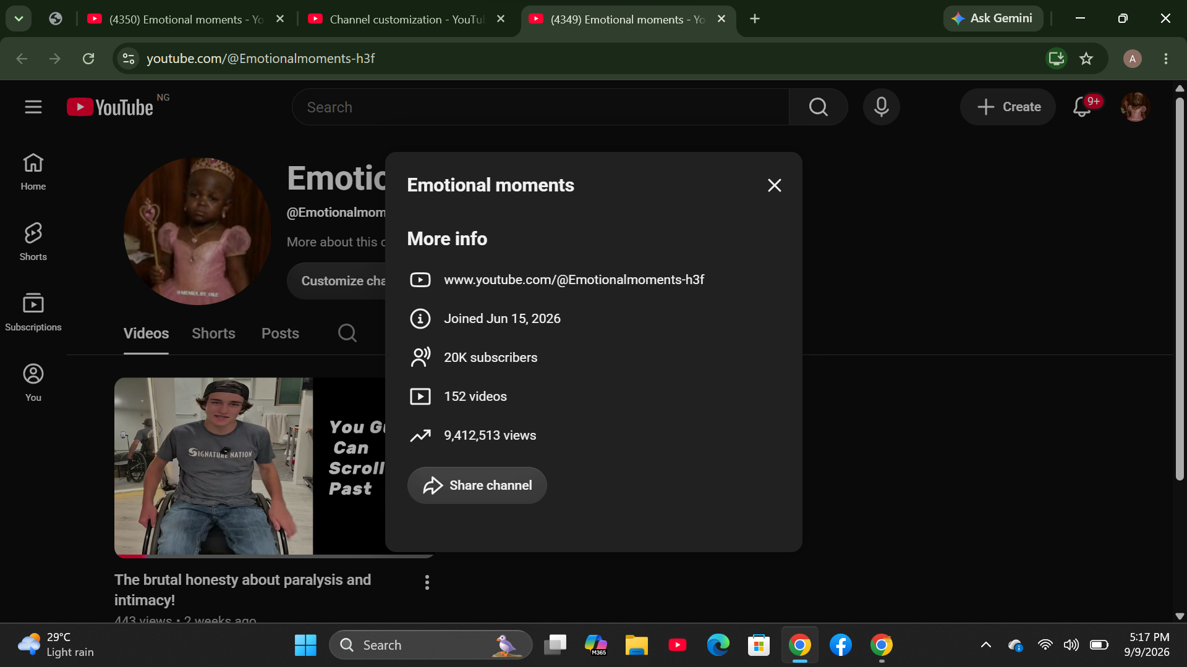Bookmark this page with star icon
Screen dimensions: 1187x667
click(1086, 59)
